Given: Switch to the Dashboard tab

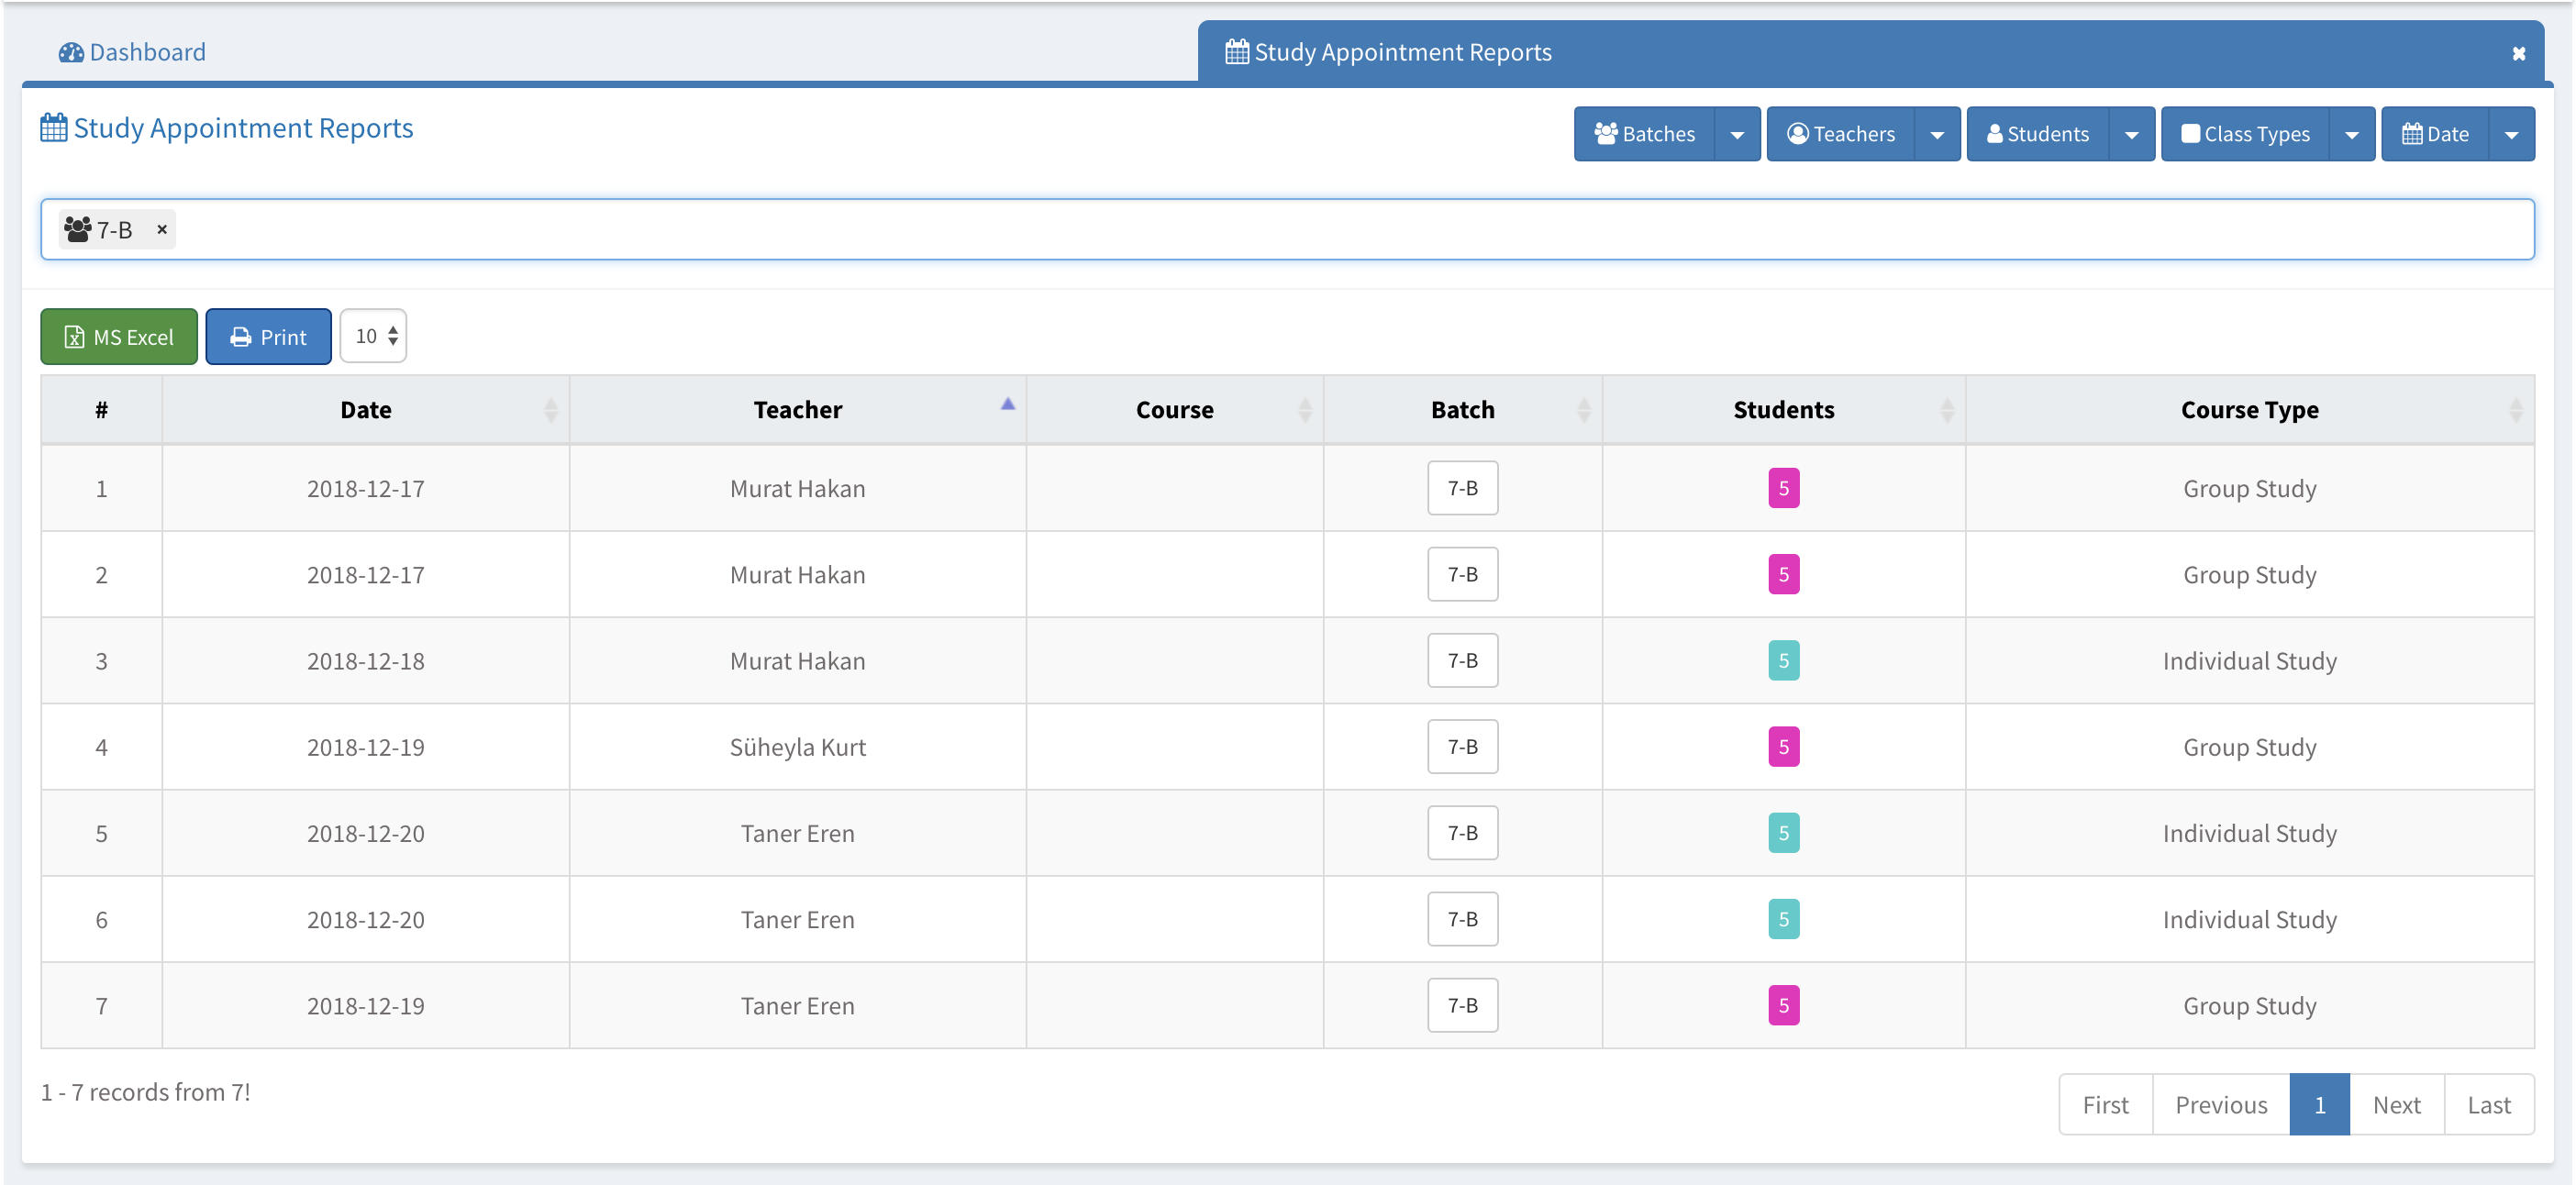Looking at the screenshot, I should pos(146,52).
